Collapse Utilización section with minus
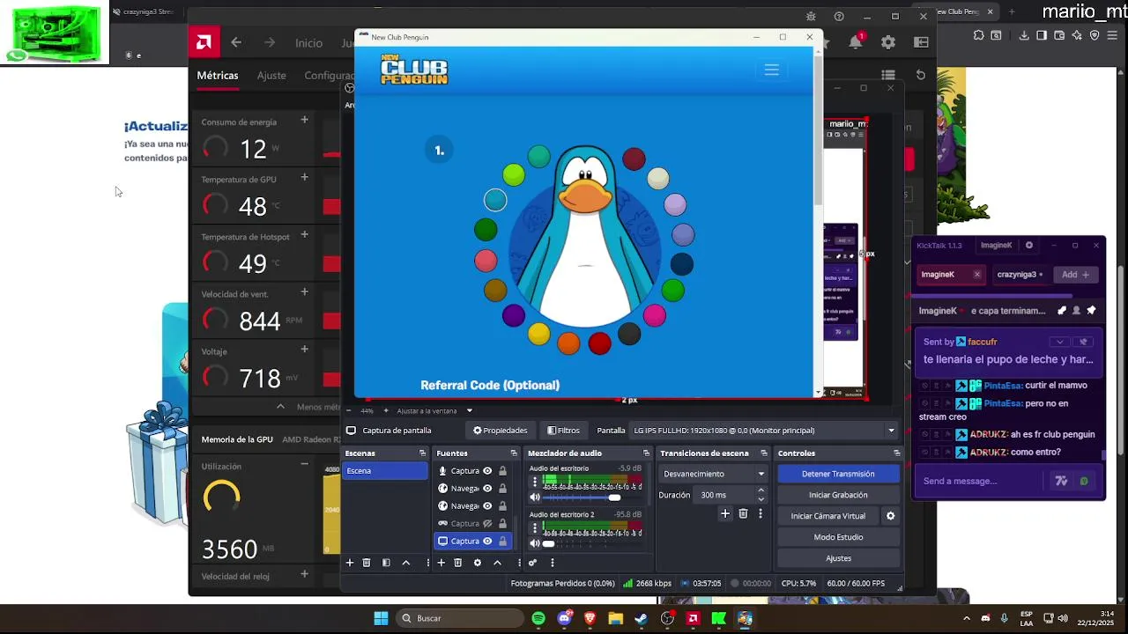Image resolution: width=1128 pixels, height=634 pixels. [x=304, y=464]
